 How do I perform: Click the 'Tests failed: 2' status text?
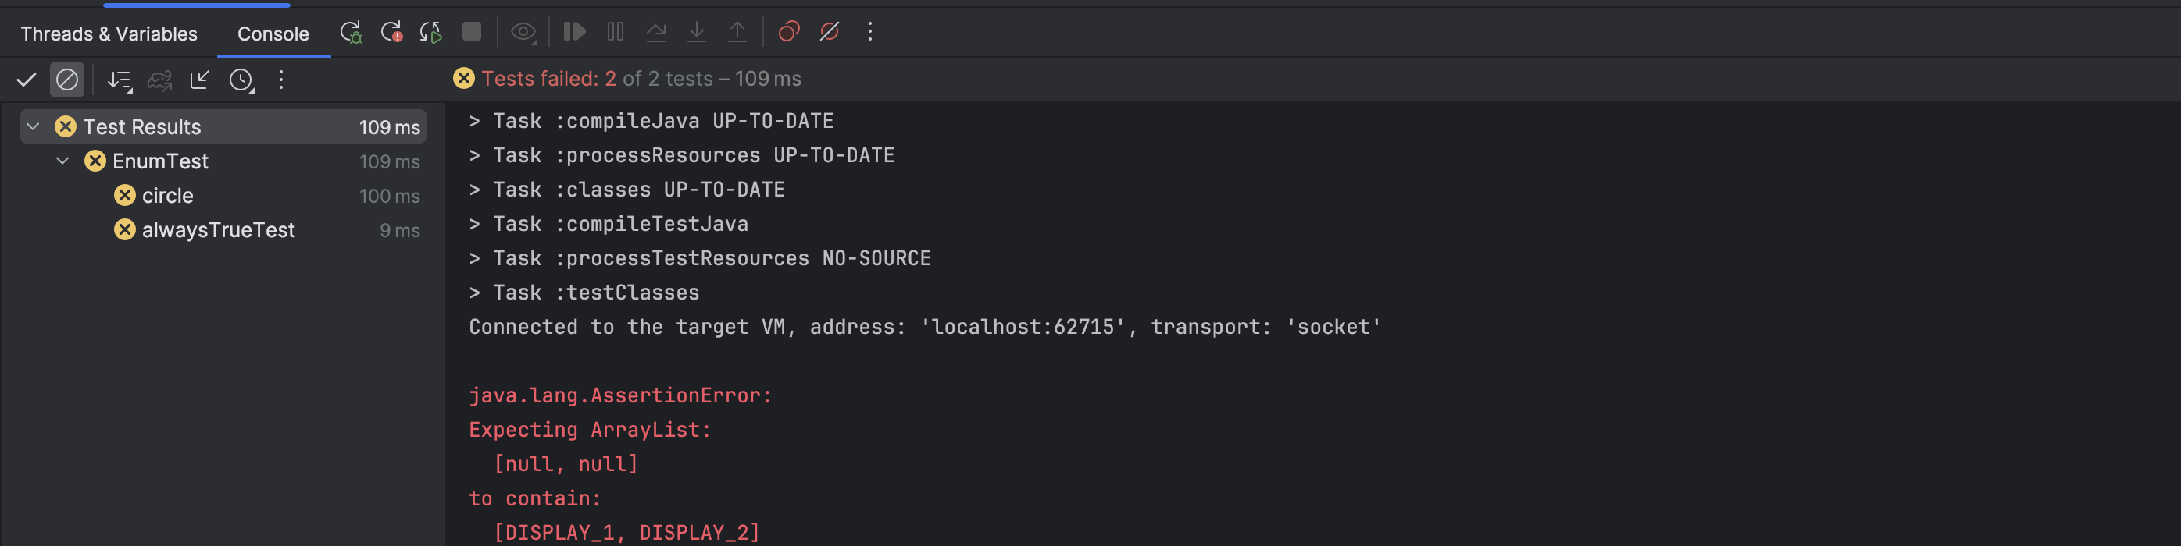(548, 79)
